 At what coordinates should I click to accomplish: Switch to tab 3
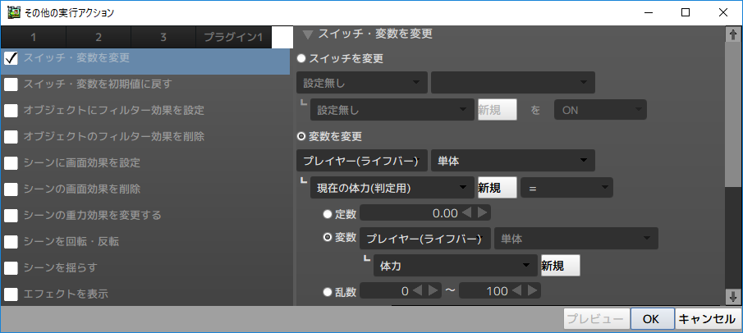[x=163, y=38]
